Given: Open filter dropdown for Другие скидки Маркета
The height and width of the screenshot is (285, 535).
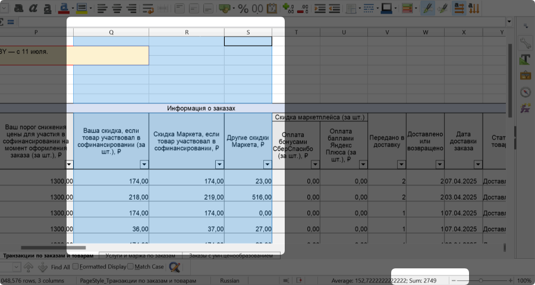Looking at the screenshot, I should (x=266, y=164).
